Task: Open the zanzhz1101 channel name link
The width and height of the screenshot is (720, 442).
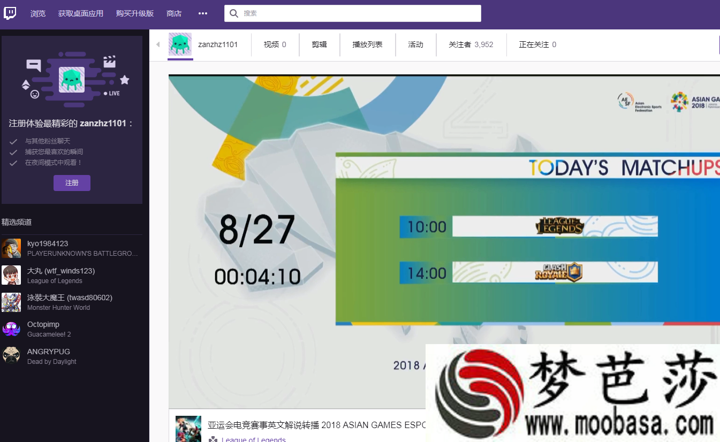Action: 218,44
